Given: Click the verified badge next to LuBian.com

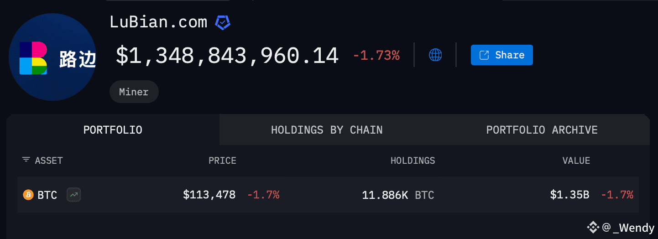Looking at the screenshot, I should coord(223,22).
